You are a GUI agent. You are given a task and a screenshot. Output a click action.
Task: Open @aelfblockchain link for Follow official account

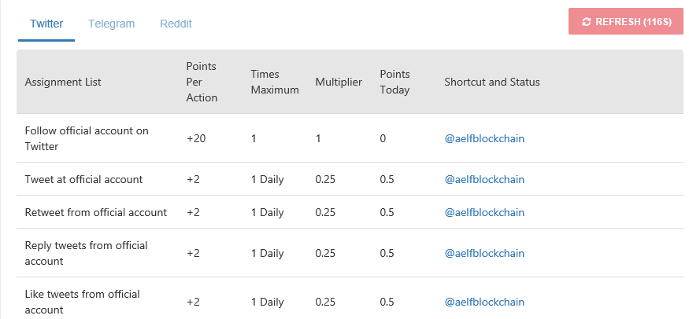point(484,139)
